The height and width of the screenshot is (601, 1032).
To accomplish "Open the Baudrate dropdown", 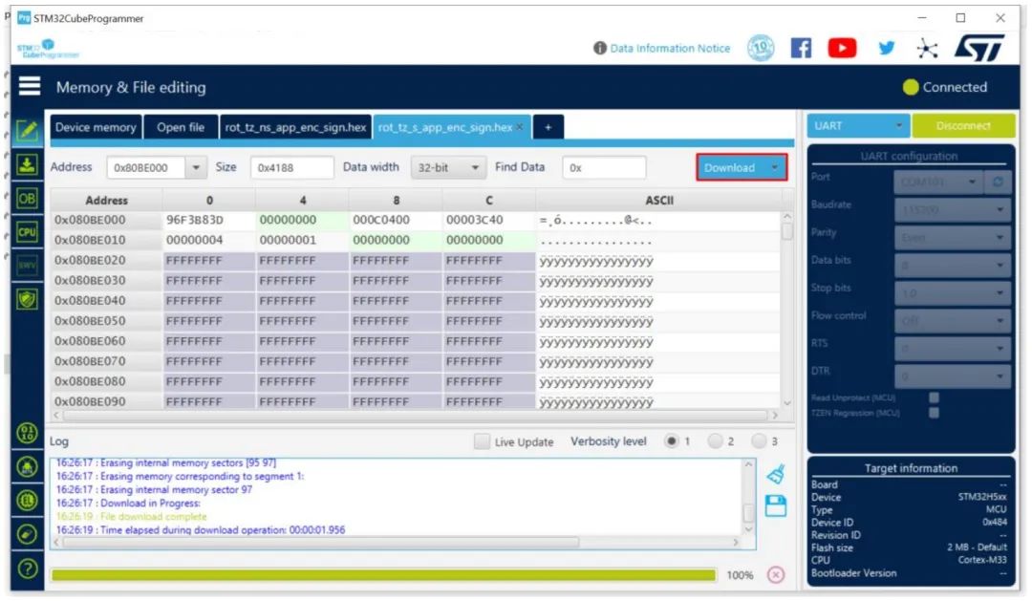I will click(x=951, y=209).
